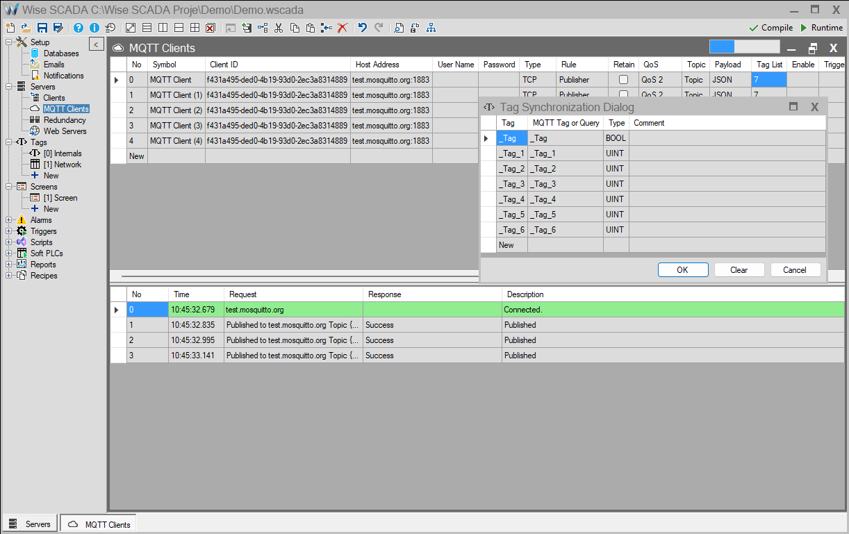Image resolution: width=849 pixels, height=534 pixels.
Task: Click the Save project toolbar icon
Action: click(x=42, y=28)
